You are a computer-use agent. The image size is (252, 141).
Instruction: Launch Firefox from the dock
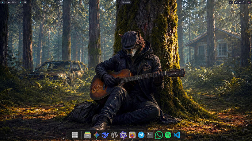[132, 135]
